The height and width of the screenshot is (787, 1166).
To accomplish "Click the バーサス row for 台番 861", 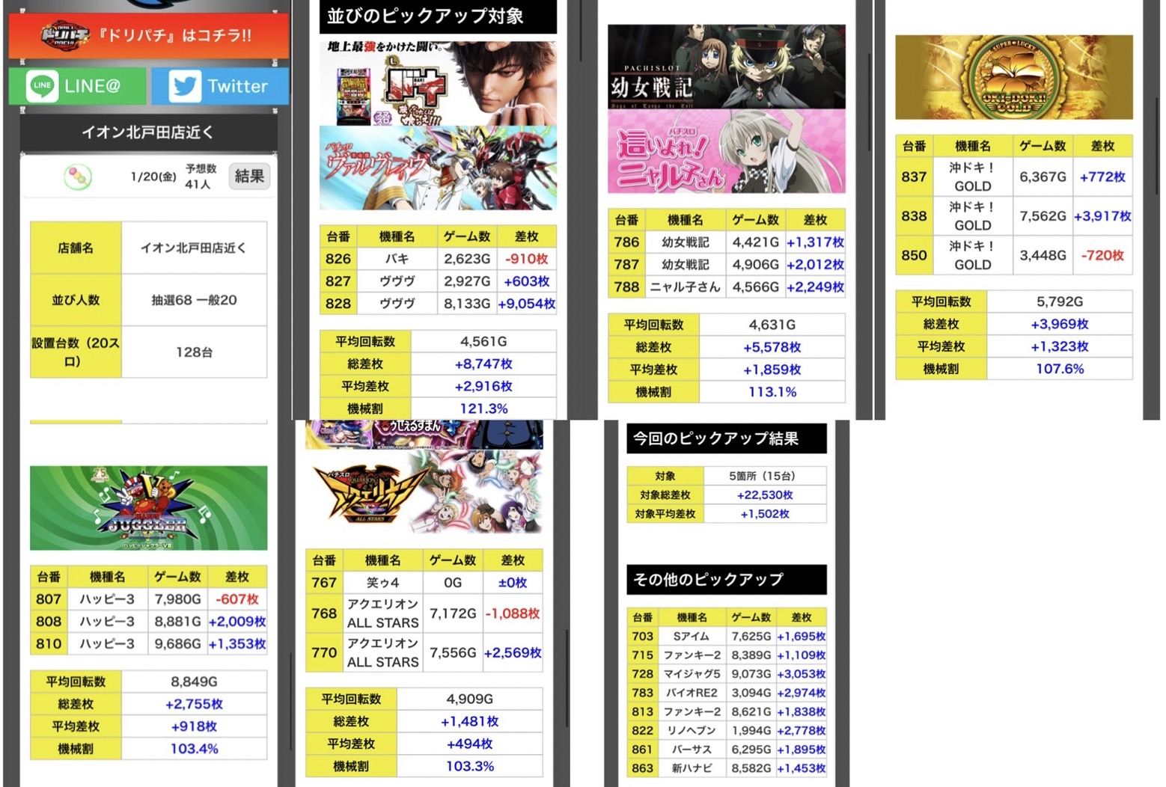I will tap(726, 749).
